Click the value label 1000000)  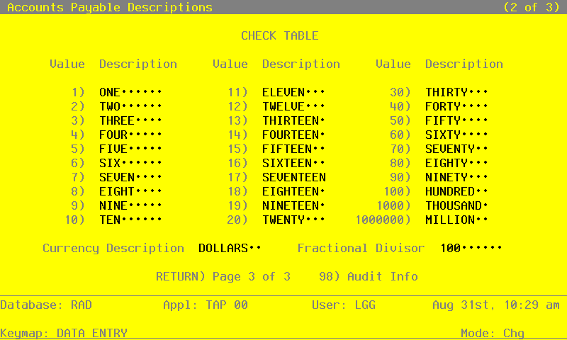383,220
